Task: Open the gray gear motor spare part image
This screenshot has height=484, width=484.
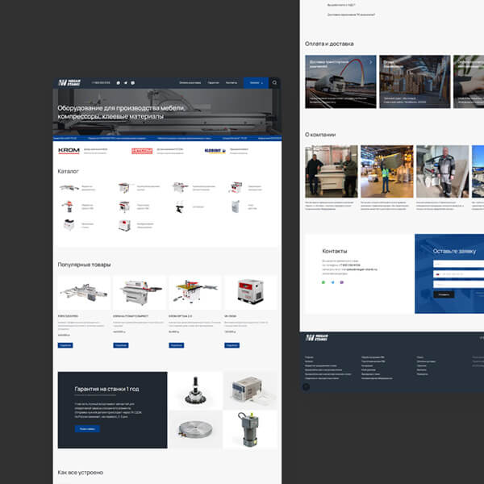Action: point(250,430)
